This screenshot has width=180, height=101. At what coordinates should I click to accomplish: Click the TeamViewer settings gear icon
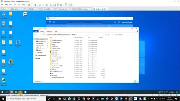[119, 22]
